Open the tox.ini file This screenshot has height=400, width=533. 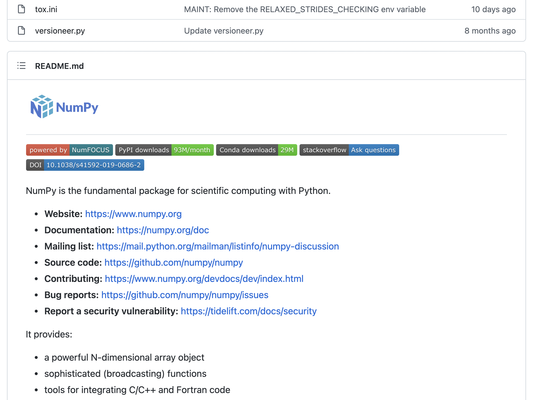point(46,9)
